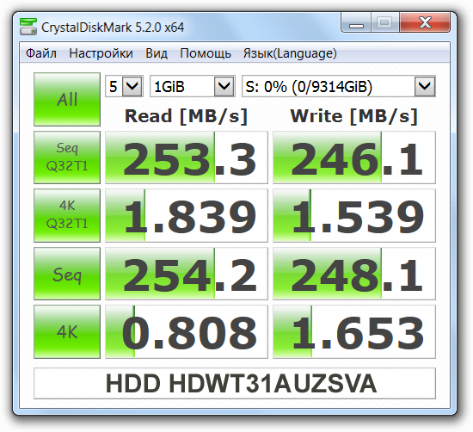The height and width of the screenshot is (432, 473).
Task: Run all benchmarks with the All button
Action: (67, 99)
